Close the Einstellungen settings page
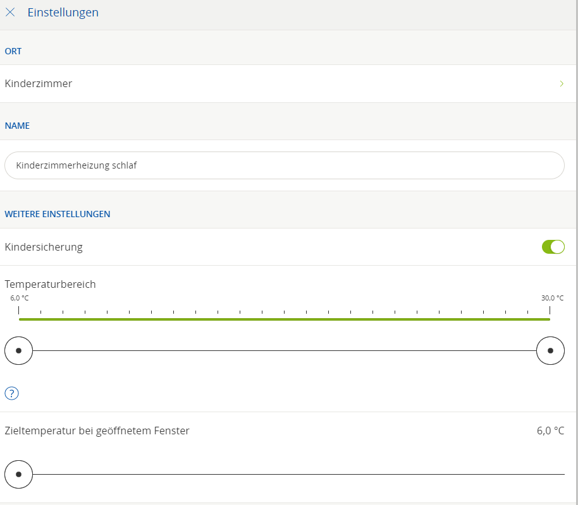The height and width of the screenshot is (505, 578). [10, 13]
